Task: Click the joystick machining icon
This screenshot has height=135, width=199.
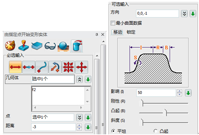Action: [24, 46]
